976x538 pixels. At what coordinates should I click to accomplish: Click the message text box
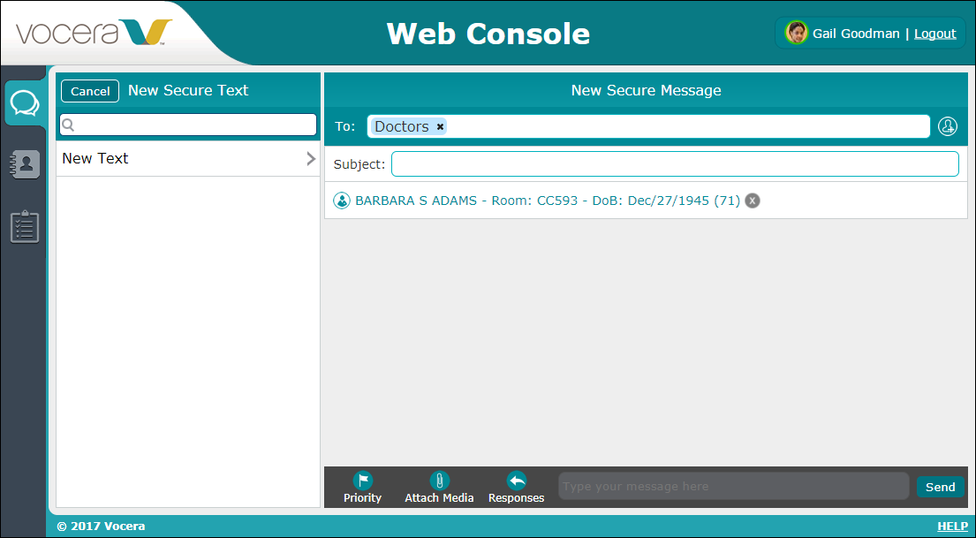coord(734,486)
